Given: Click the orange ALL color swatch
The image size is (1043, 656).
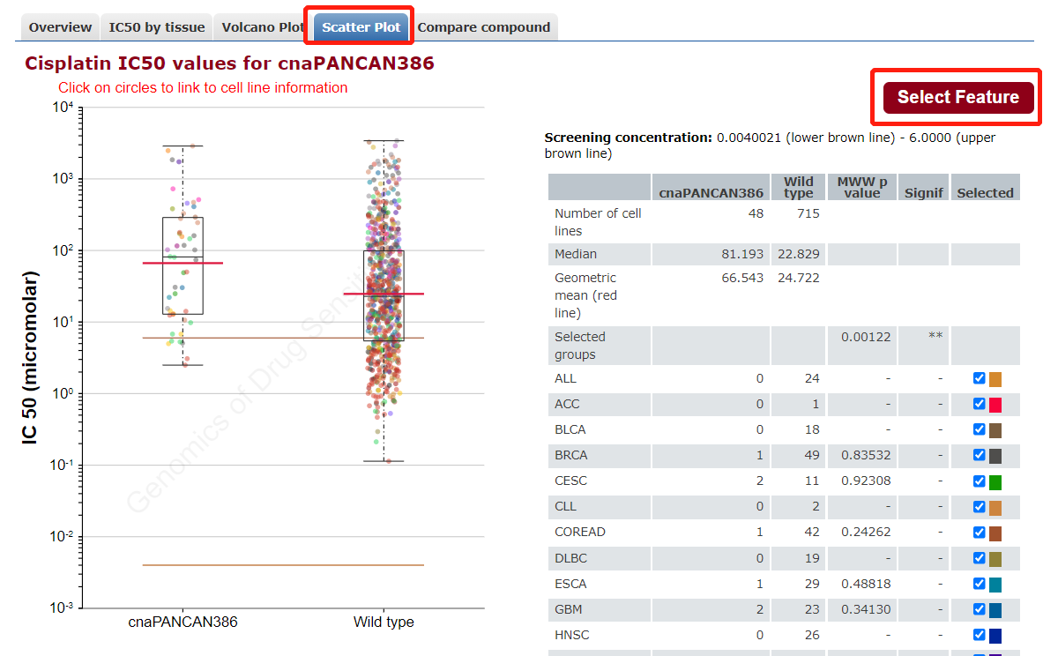Looking at the screenshot, I should point(995,380).
